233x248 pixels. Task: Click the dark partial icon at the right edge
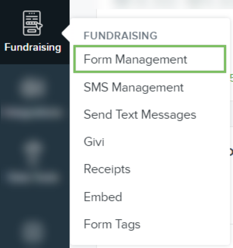point(231,152)
